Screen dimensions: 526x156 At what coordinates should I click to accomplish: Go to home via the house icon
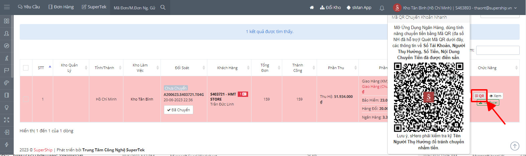tap(312, 7)
